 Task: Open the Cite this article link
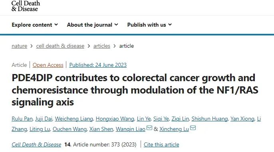click(161, 144)
